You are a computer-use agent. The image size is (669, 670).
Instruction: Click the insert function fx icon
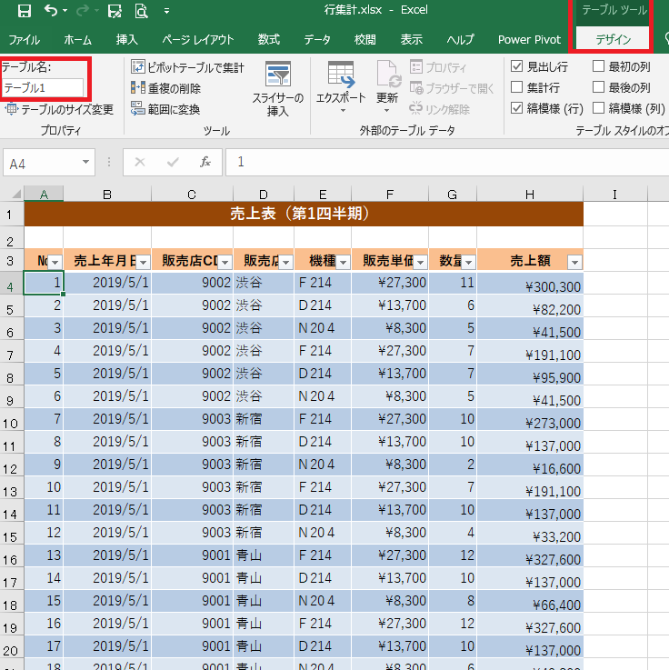205,162
